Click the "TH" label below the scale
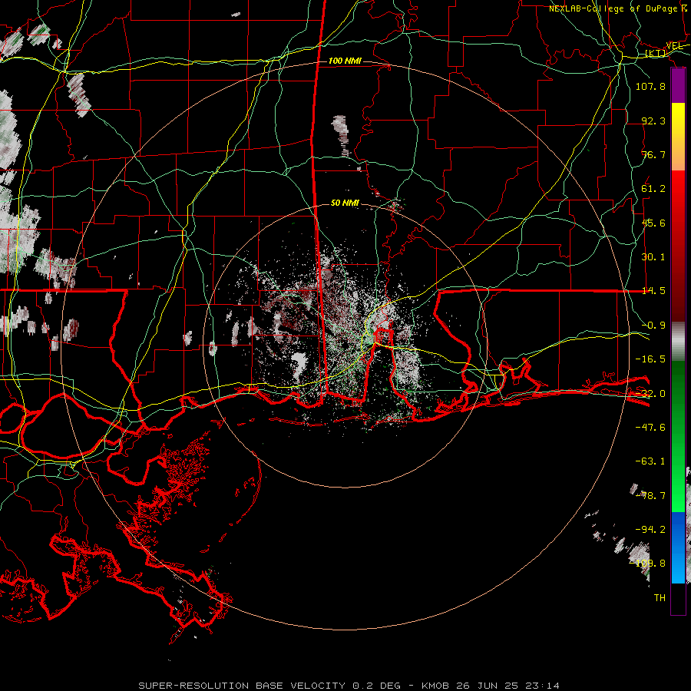 (660, 598)
